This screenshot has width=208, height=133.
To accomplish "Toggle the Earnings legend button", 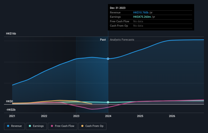I will pos(36,126).
